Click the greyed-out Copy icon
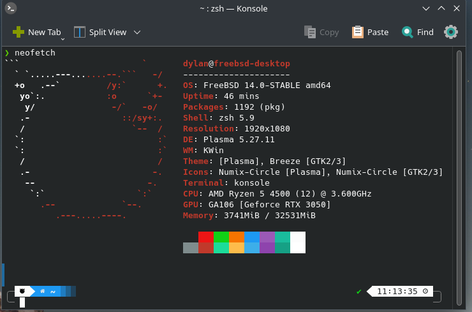The height and width of the screenshot is (312, 472). click(x=310, y=32)
